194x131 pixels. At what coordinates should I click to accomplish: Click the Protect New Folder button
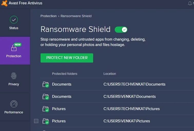[67, 58]
